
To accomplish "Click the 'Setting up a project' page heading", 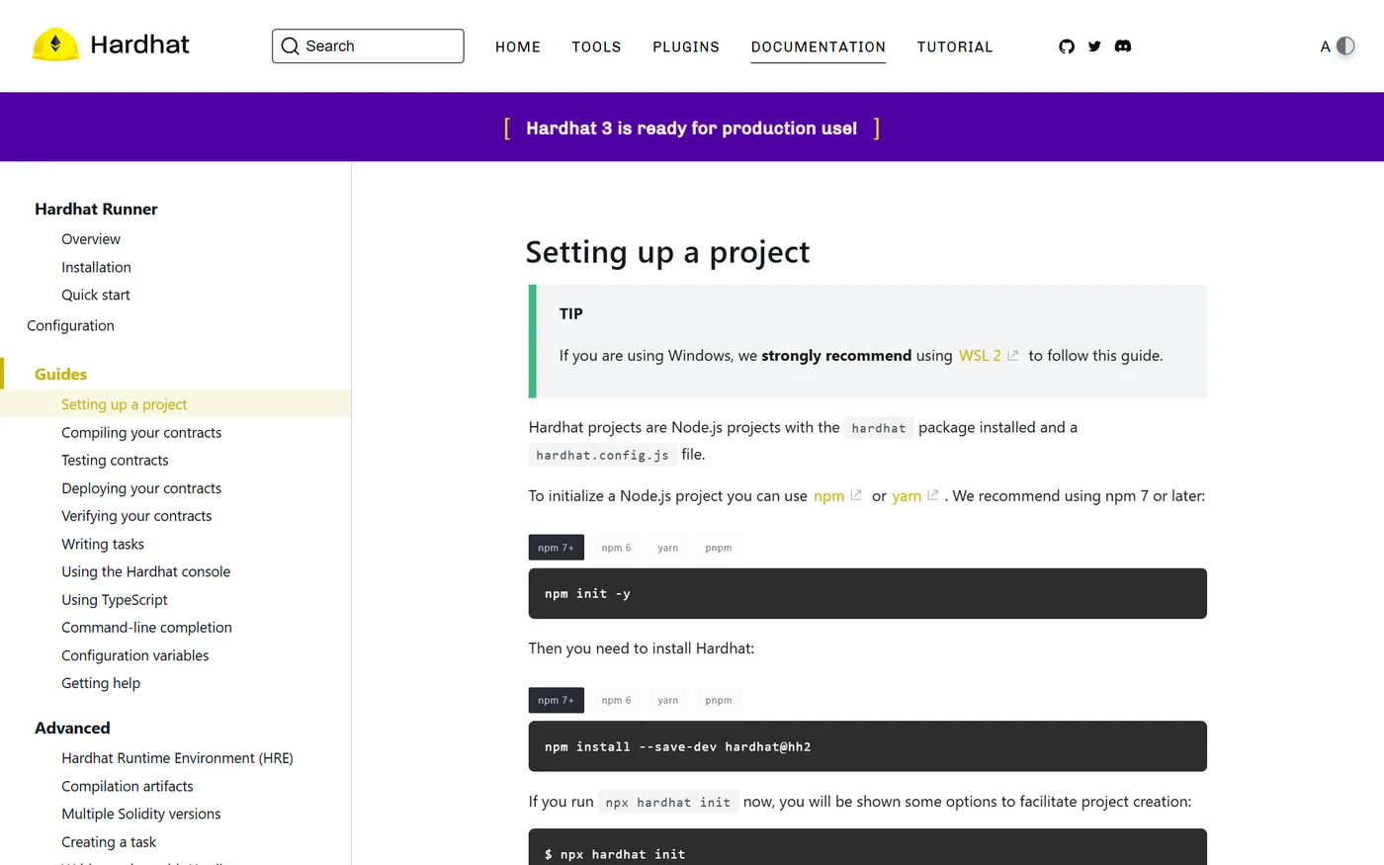I will coord(667,252).
